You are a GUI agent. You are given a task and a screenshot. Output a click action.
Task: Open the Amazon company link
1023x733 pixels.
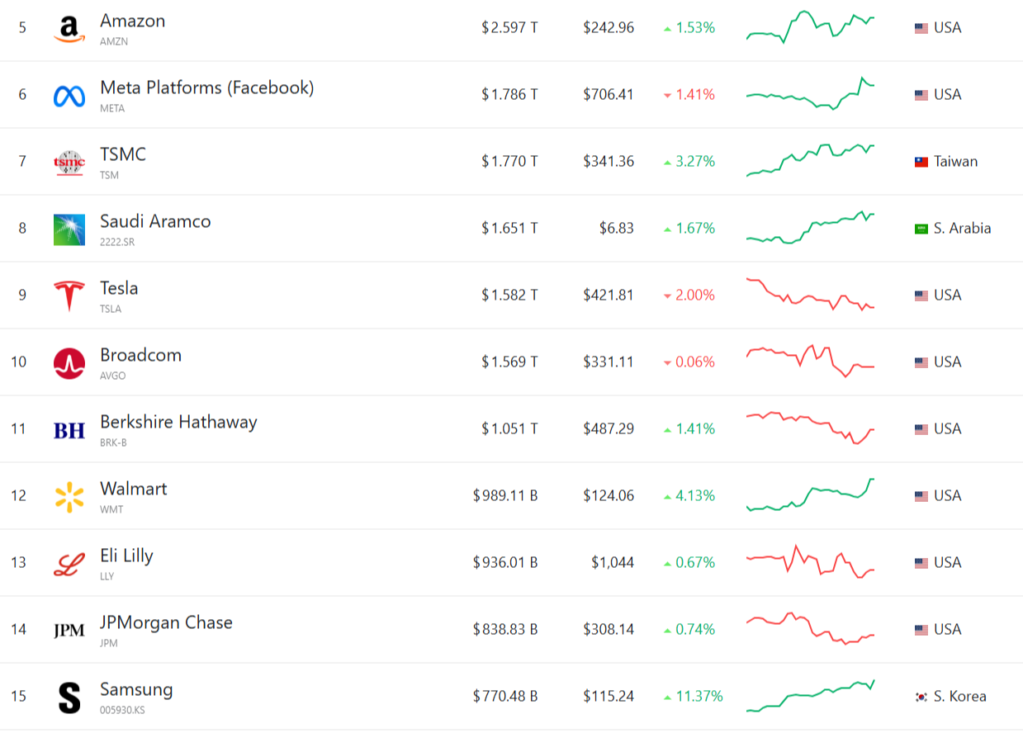click(x=132, y=21)
